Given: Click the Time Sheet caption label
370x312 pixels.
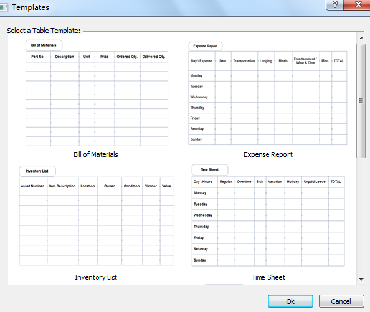Looking at the screenshot, I should [x=268, y=277].
